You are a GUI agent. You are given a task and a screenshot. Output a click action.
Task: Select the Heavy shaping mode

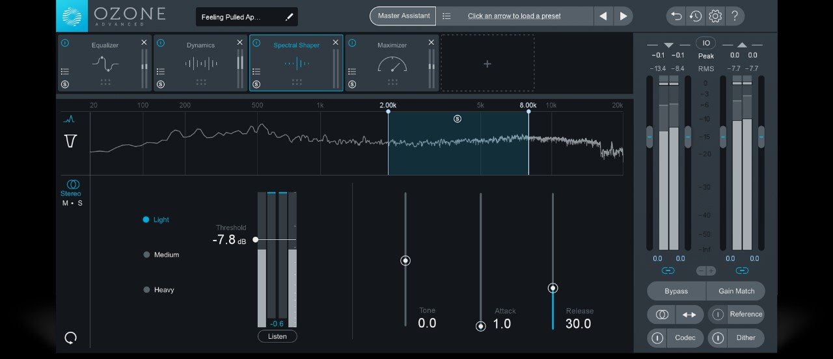pos(159,290)
